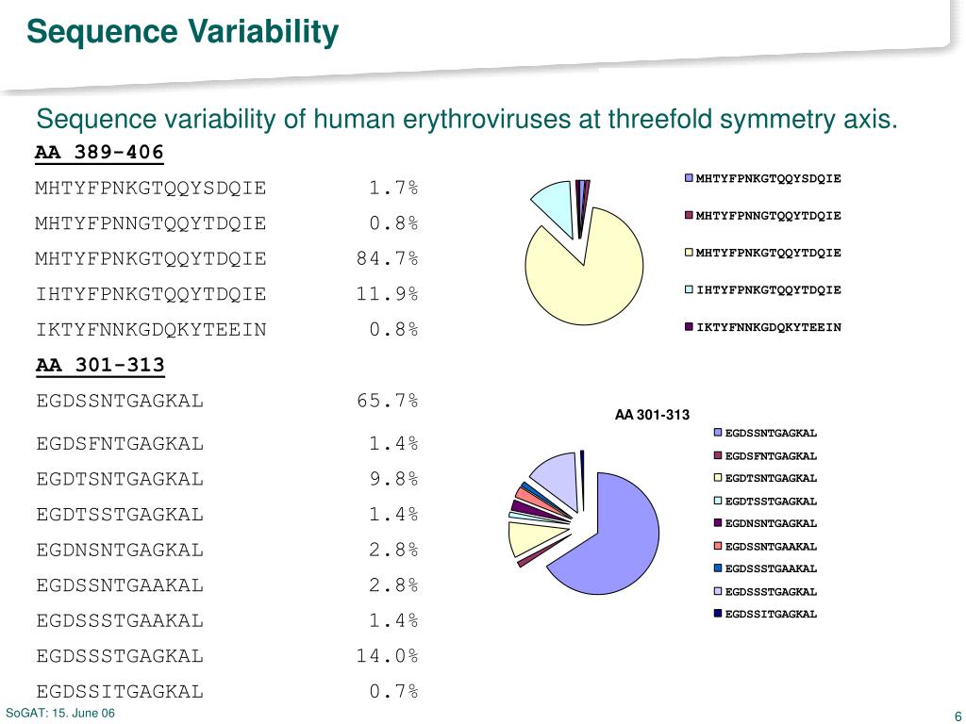Click the EGDSSITGAGKAL navy legend swatch
Image resolution: width=966 pixels, height=724 pixels.
click(x=718, y=614)
